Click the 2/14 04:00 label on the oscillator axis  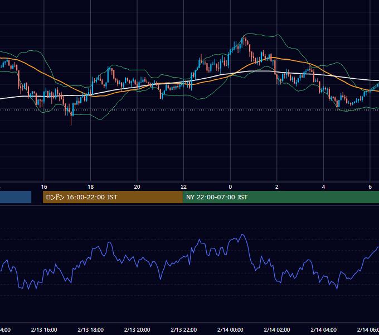pos(323,329)
